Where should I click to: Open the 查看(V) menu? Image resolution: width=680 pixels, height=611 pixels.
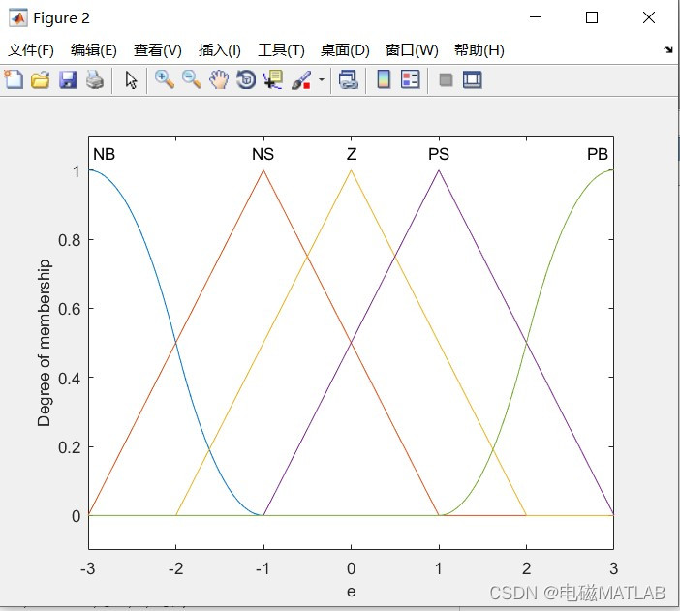[158, 50]
